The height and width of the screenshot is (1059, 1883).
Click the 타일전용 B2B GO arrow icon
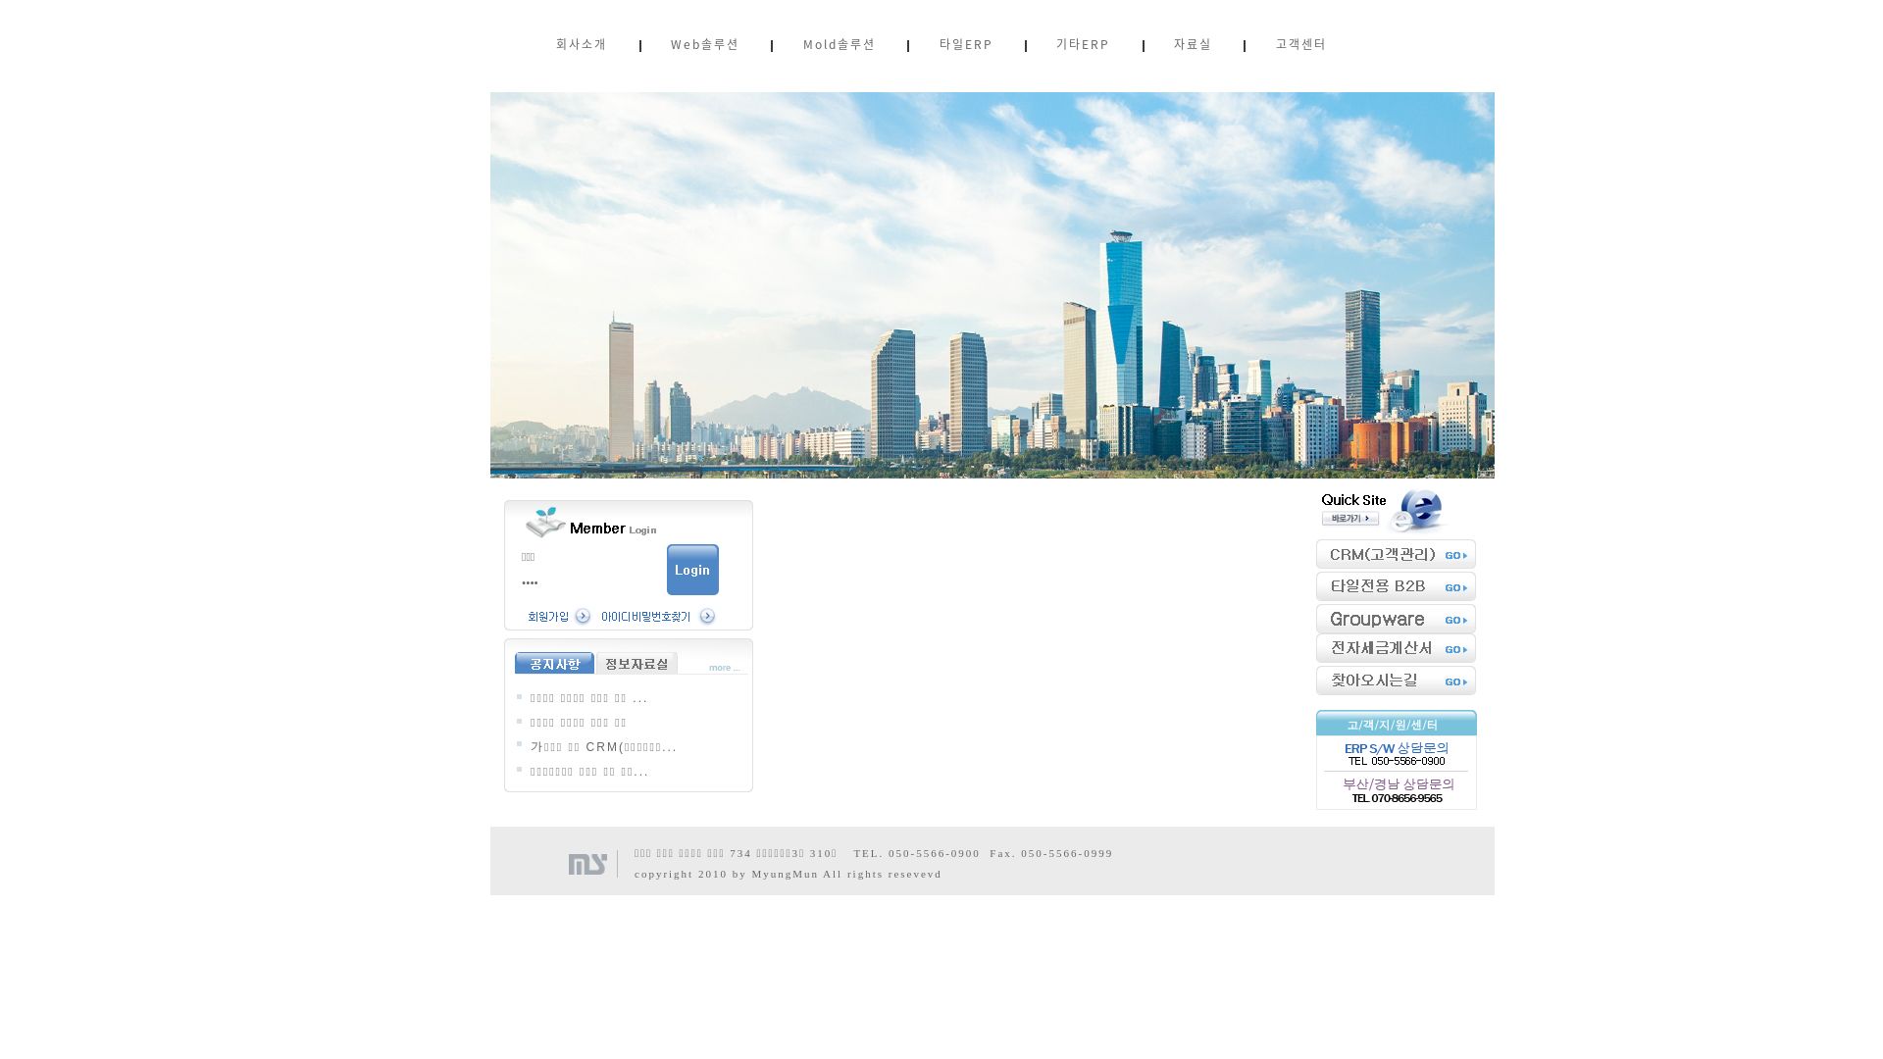pos(1454,586)
